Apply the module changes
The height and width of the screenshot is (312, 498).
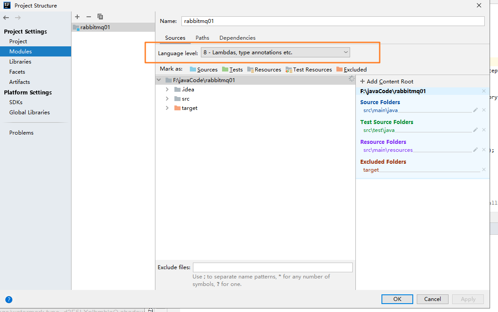click(468, 299)
